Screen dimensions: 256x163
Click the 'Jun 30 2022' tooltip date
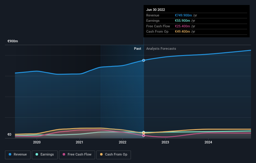click(x=156, y=10)
